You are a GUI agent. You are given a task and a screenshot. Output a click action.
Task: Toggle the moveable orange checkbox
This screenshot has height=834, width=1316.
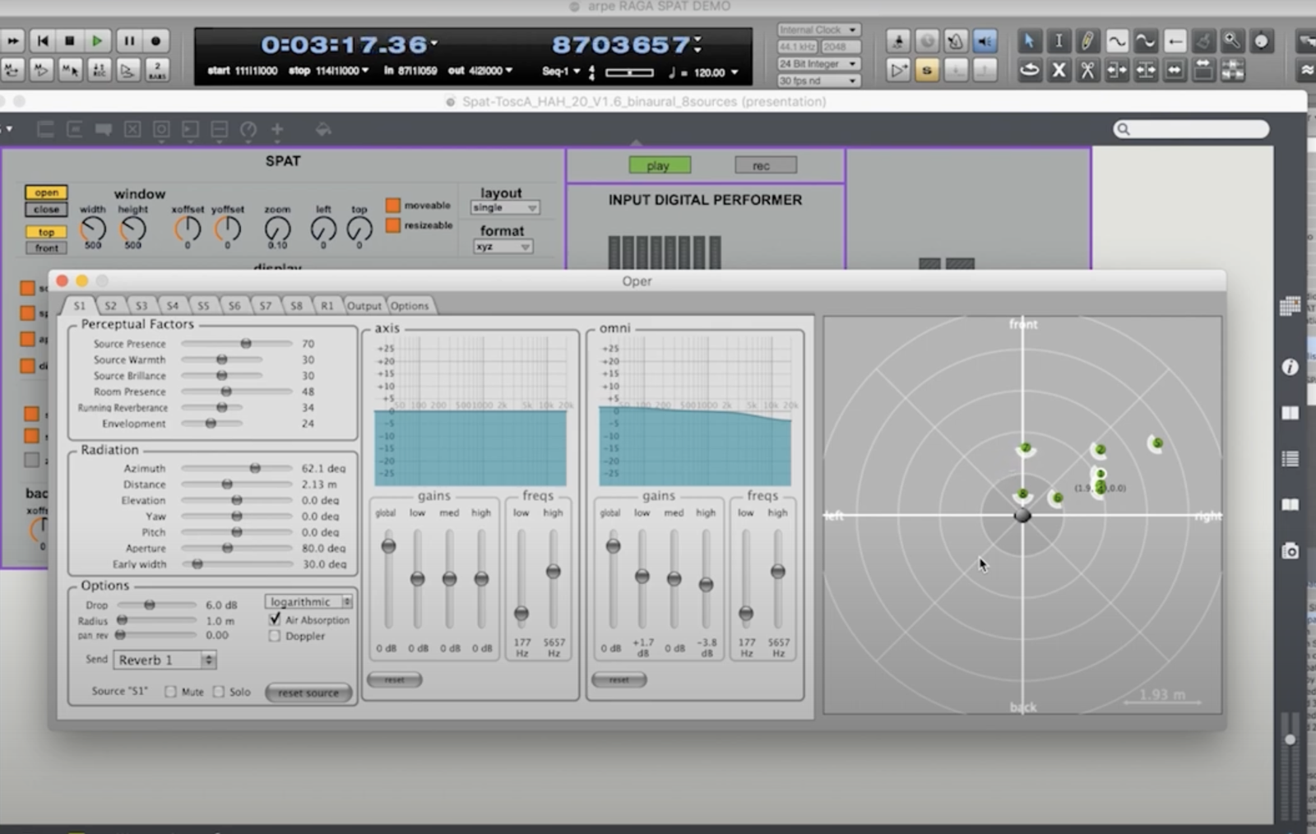(393, 205)
